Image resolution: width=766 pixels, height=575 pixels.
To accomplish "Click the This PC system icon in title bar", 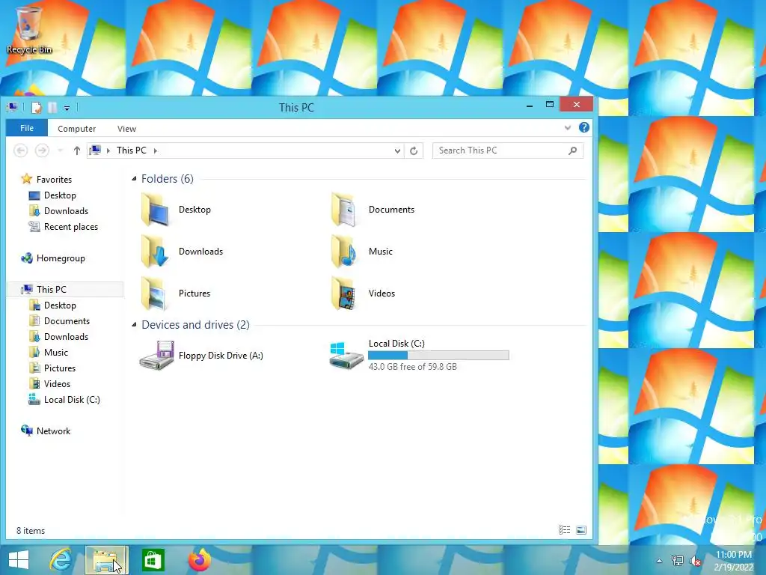I will pyautogui.click(x=12, y=108).
